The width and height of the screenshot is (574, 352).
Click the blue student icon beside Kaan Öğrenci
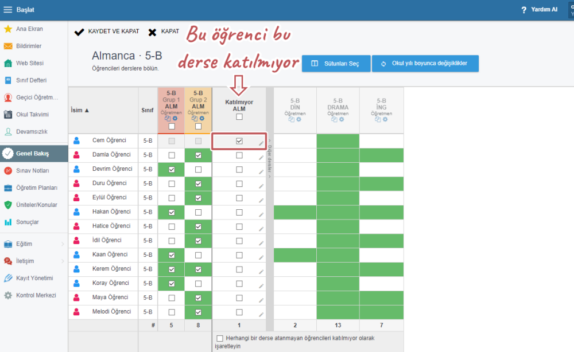[x=76, y=255]
